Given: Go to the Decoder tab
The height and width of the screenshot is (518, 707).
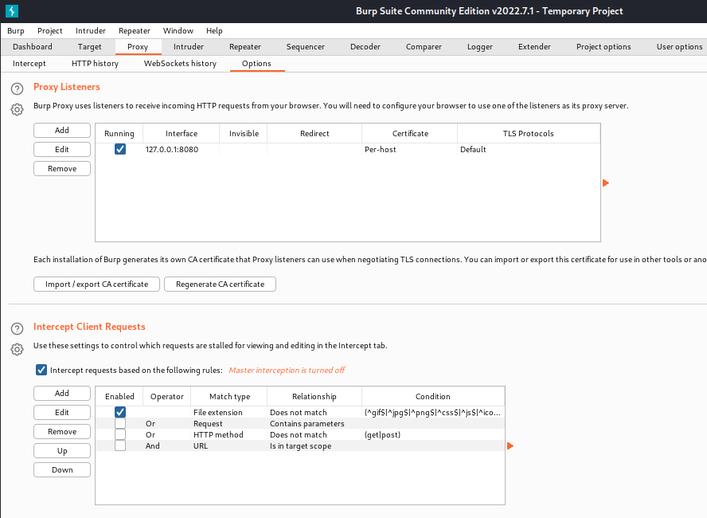Looking at the screenshot, I should tap(365, 46).
